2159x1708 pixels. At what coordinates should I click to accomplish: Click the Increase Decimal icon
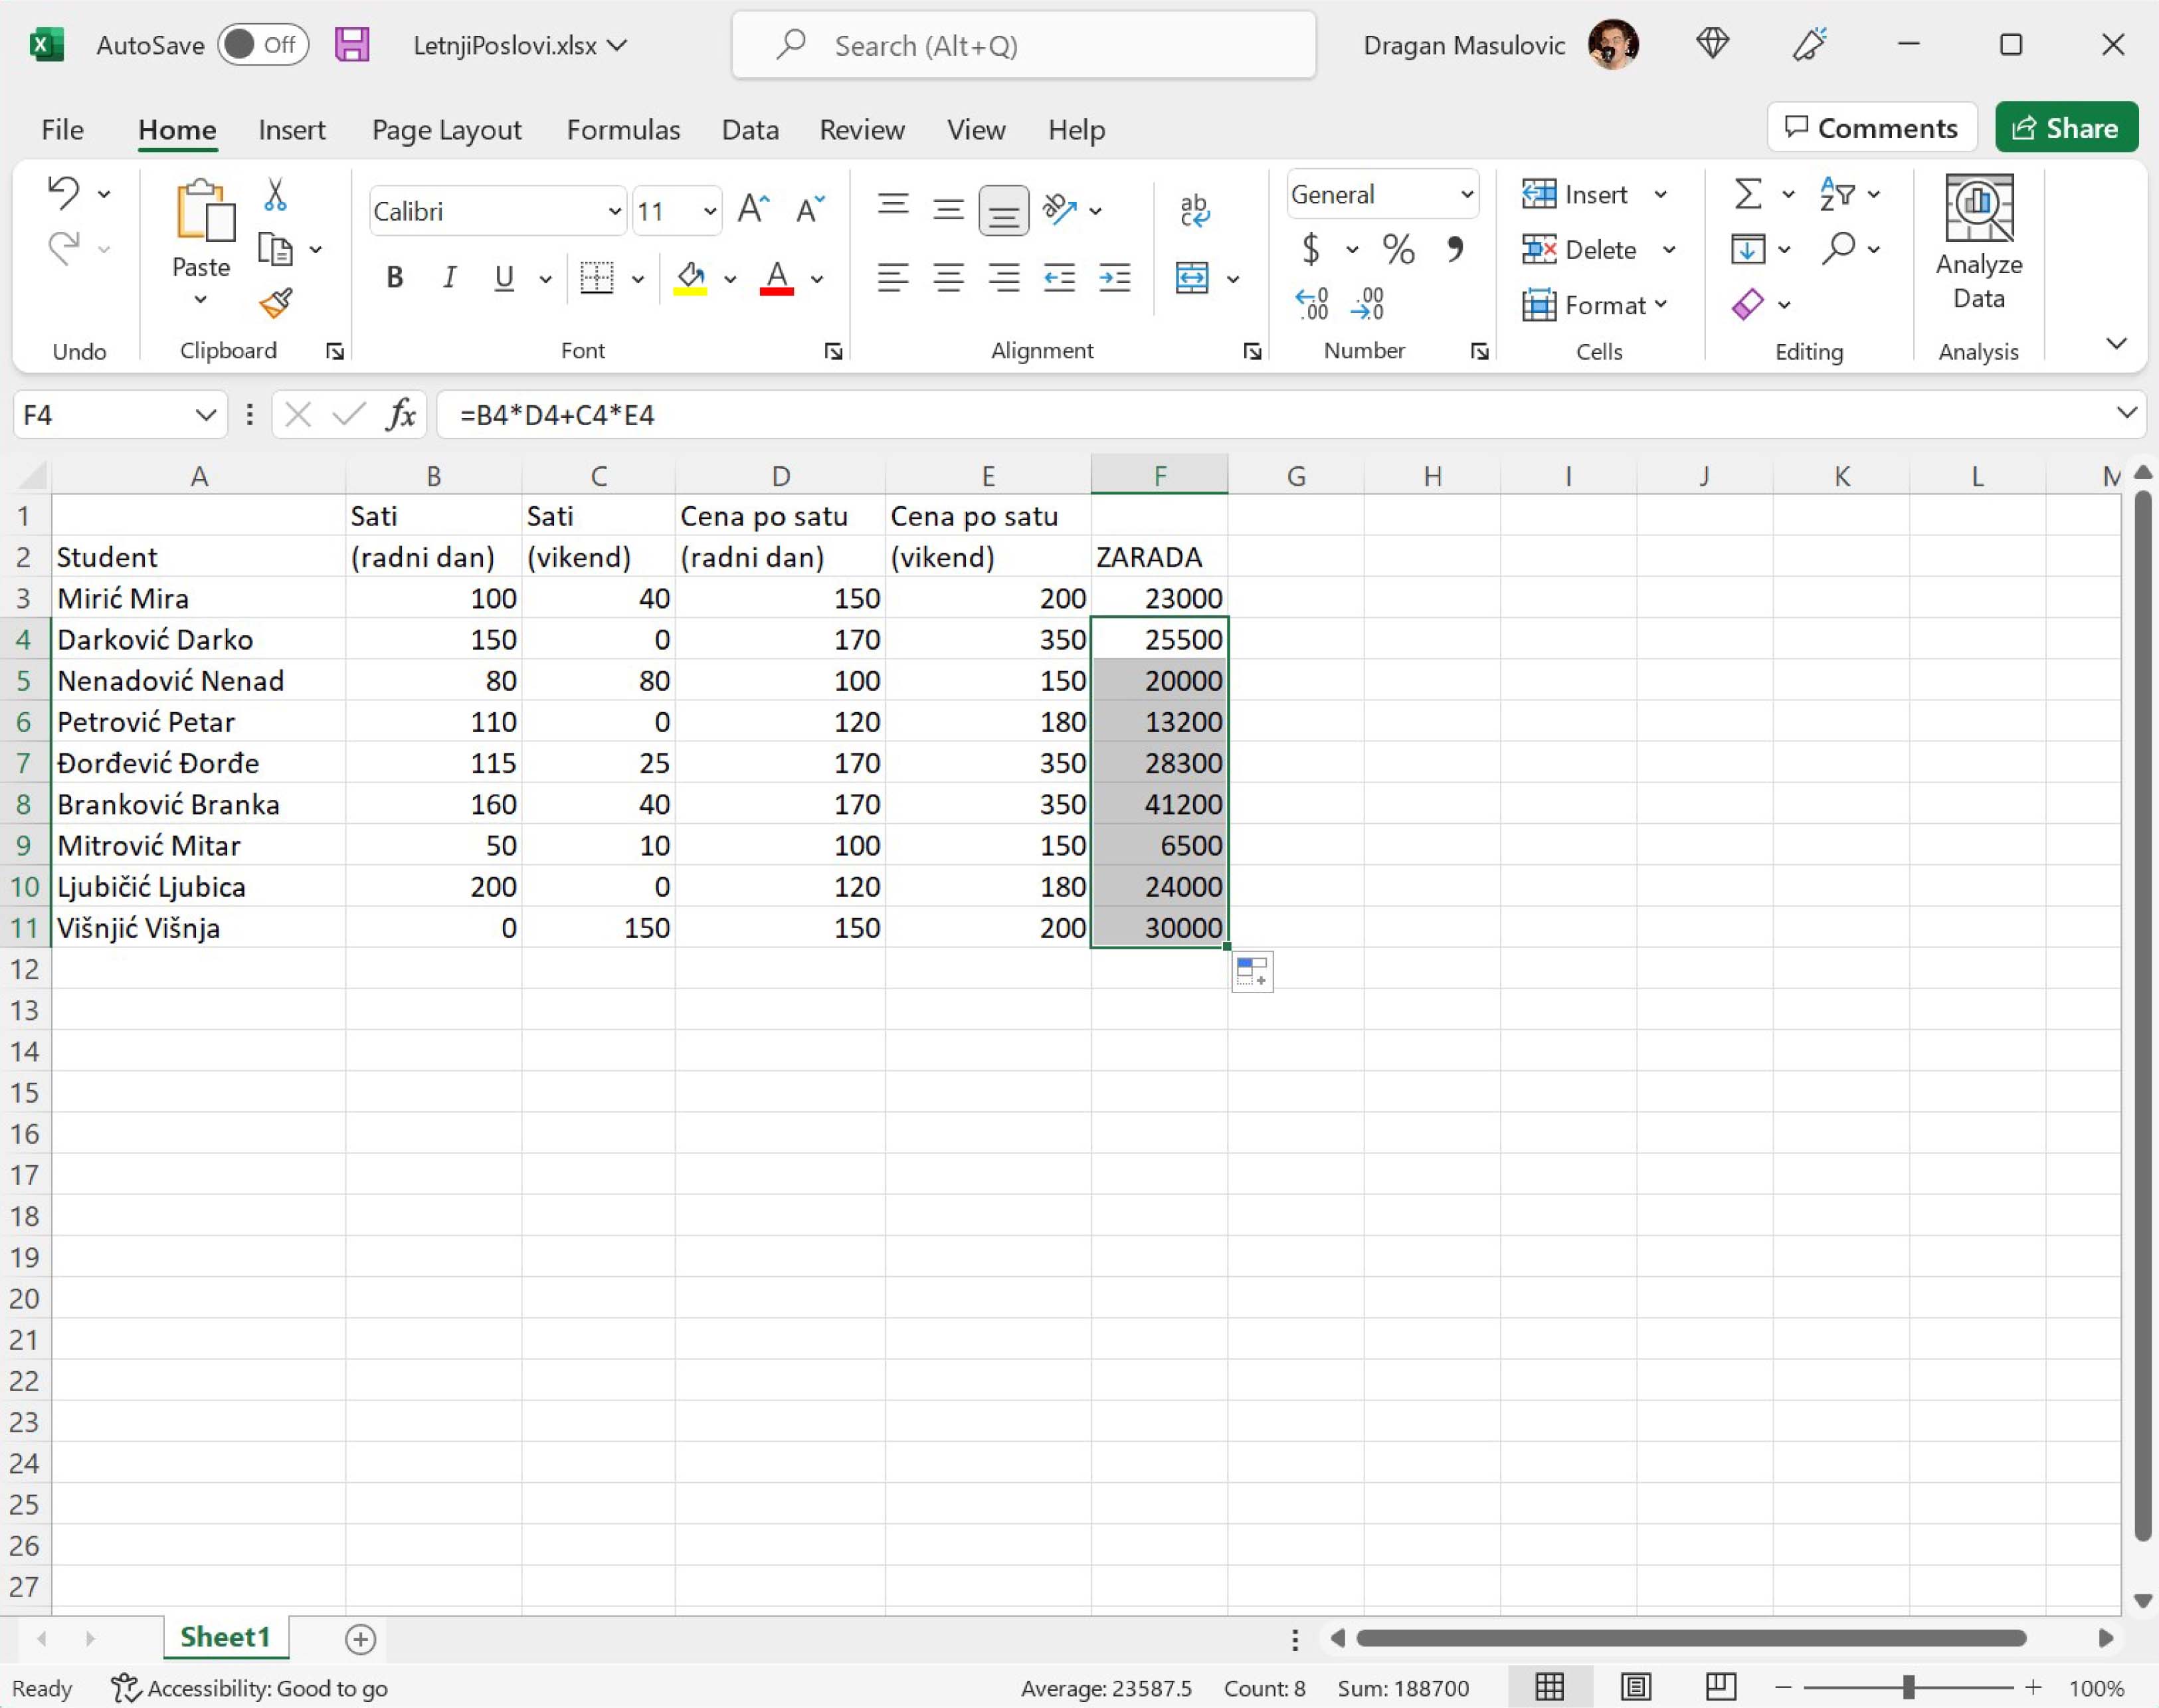click(x=1311, y=303)
